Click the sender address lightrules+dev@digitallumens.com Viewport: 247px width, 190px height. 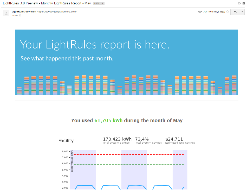pos(57,12)
